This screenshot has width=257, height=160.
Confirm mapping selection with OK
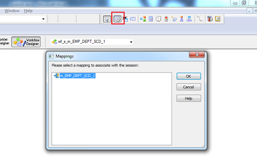189,76
